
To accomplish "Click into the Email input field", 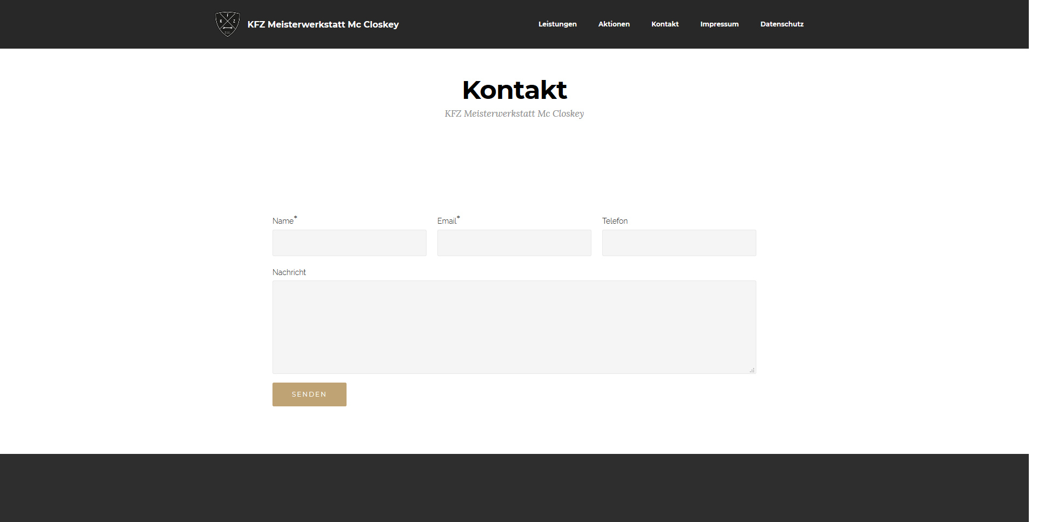I will (514, 243).
